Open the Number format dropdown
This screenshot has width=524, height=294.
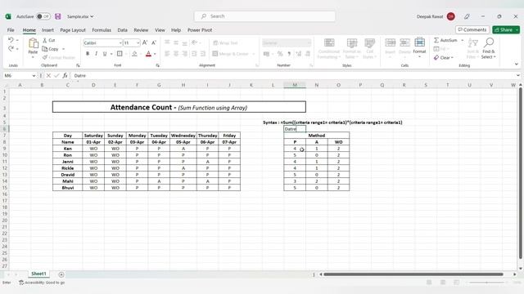point(309,43)
